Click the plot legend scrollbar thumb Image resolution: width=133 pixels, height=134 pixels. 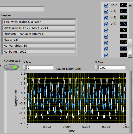pyautogui.click(x=130, y=23)
